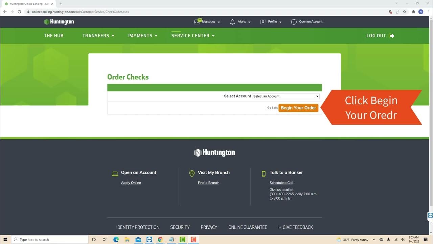Click the Cortana circle icon
Screen dimensions: 433x244
[94, 240]
